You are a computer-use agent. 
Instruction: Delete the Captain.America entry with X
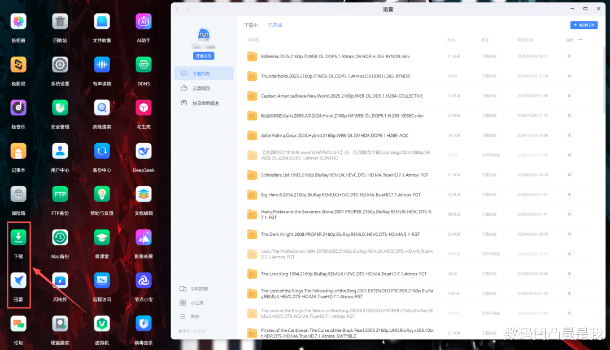(569, 96)
